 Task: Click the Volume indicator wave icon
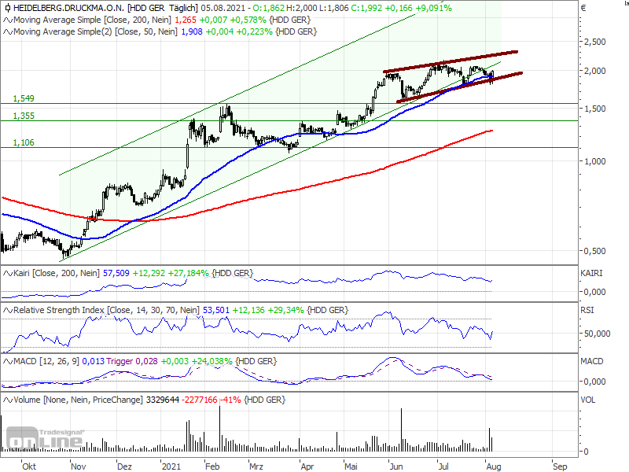pos(7,400)
